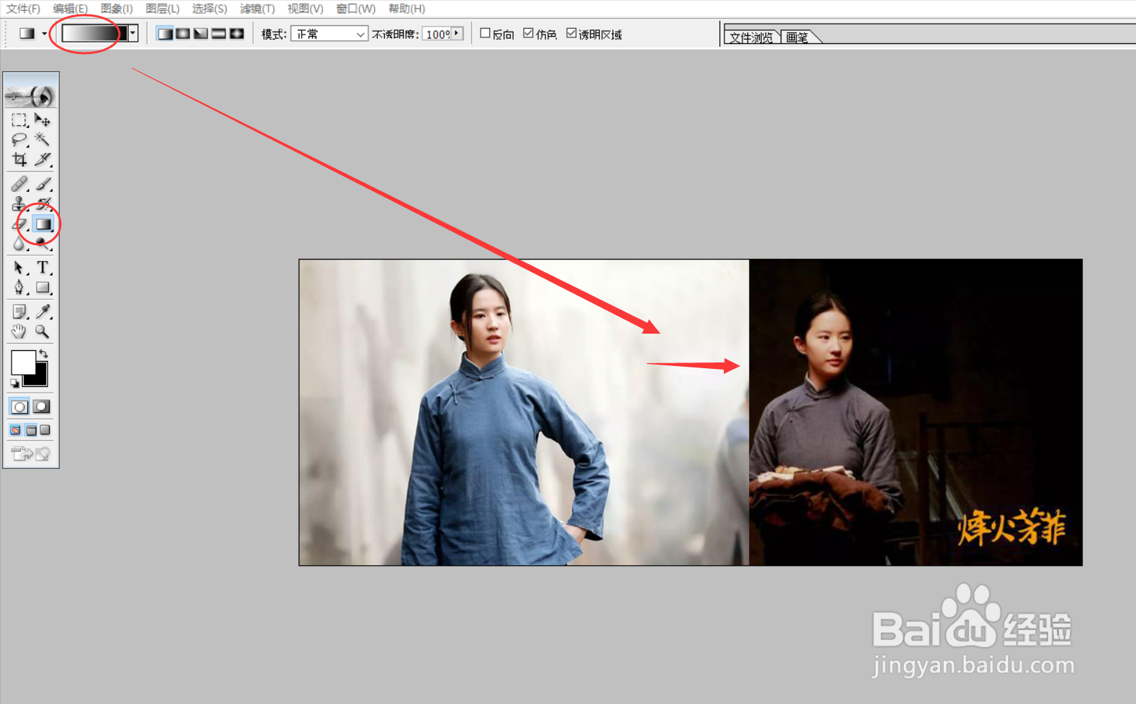
Task: Click the canvas image document
Action: pyautogui.click(x=691, y=412)
